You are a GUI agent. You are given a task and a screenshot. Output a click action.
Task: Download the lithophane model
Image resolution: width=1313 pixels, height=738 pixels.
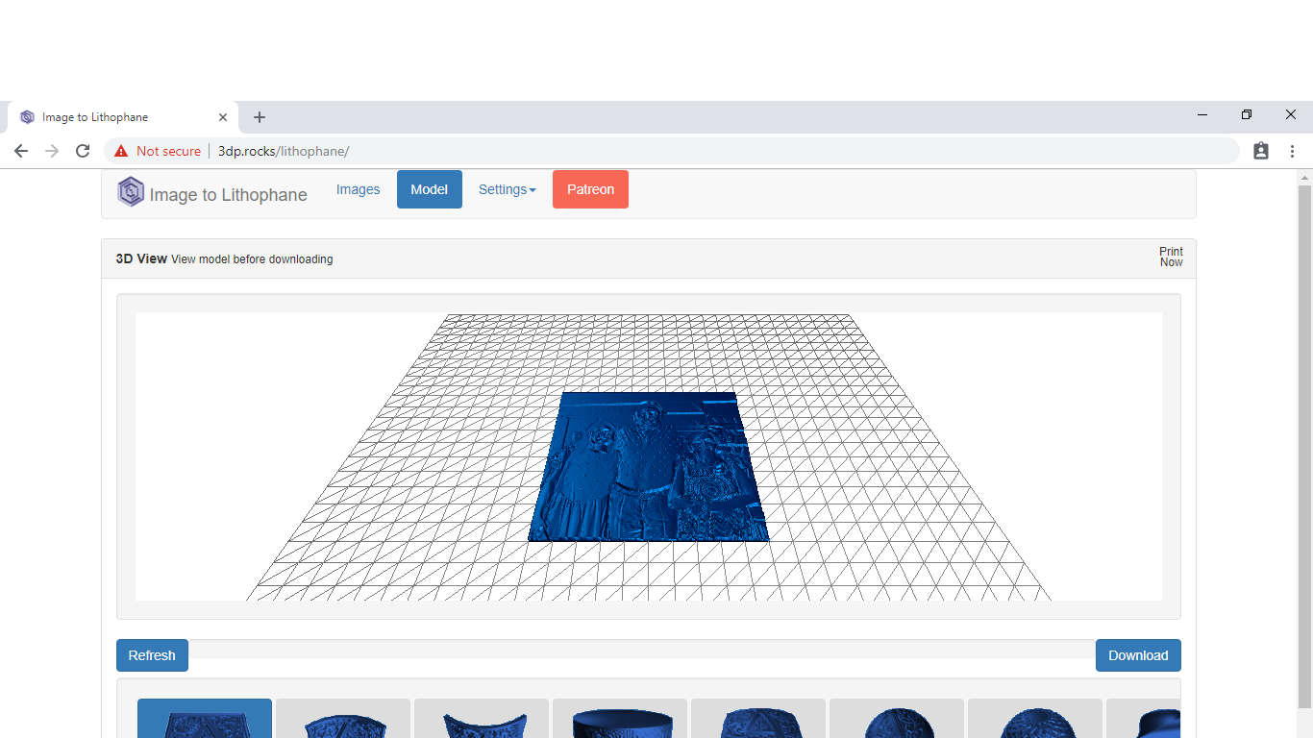(1138, 655)
